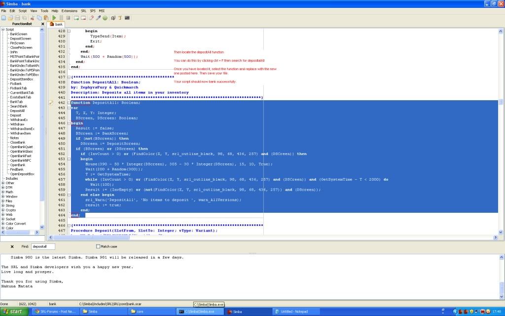505x316 pixels.
Task: Switch to the bank script tab
Action: tap(56, 24)
